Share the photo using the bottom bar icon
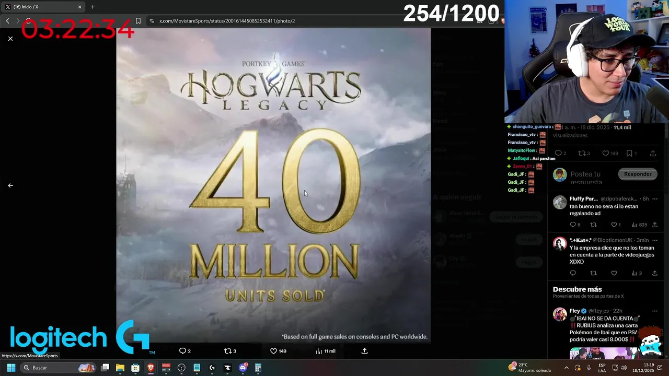 tap(364, 351)
